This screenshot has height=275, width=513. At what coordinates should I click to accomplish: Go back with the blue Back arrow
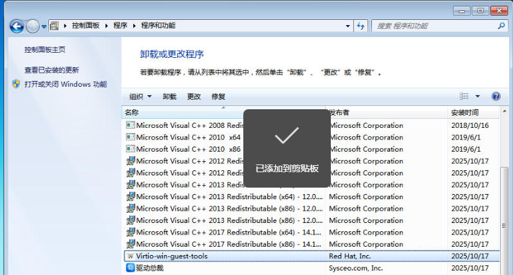pos(17,26)
